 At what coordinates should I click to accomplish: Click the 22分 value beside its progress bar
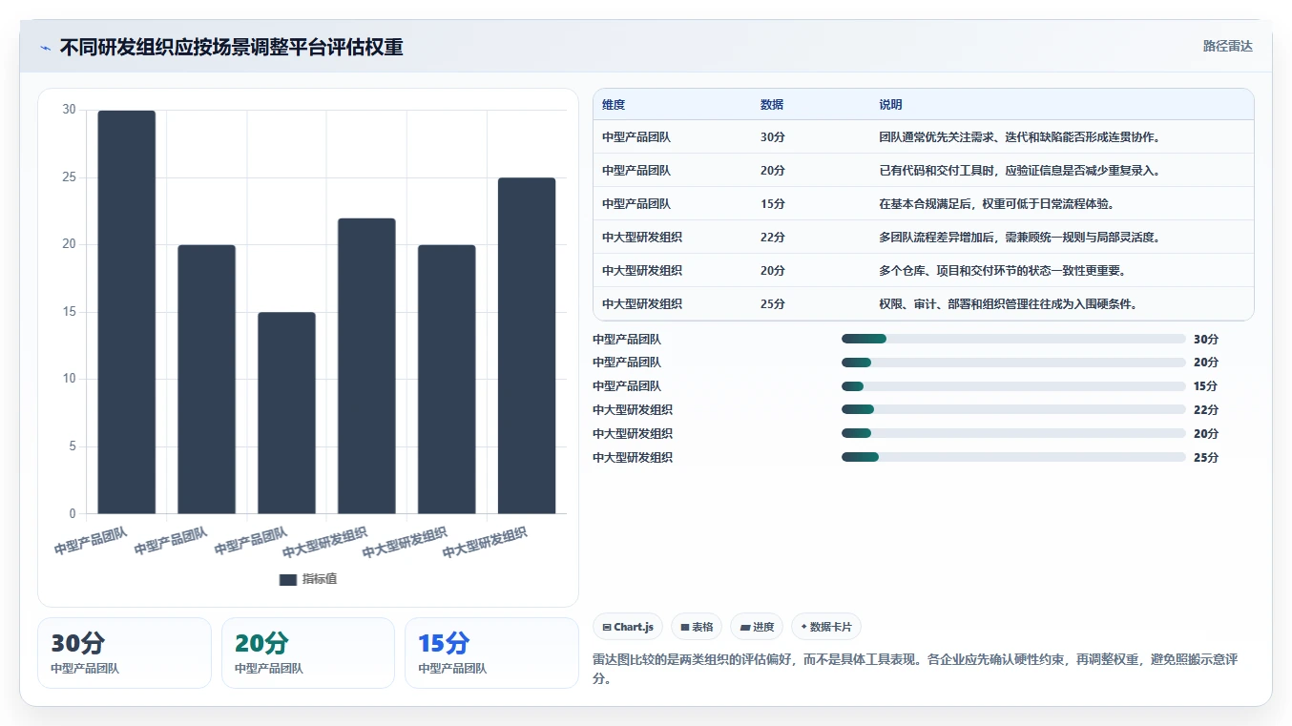[x=1206, y=410]
